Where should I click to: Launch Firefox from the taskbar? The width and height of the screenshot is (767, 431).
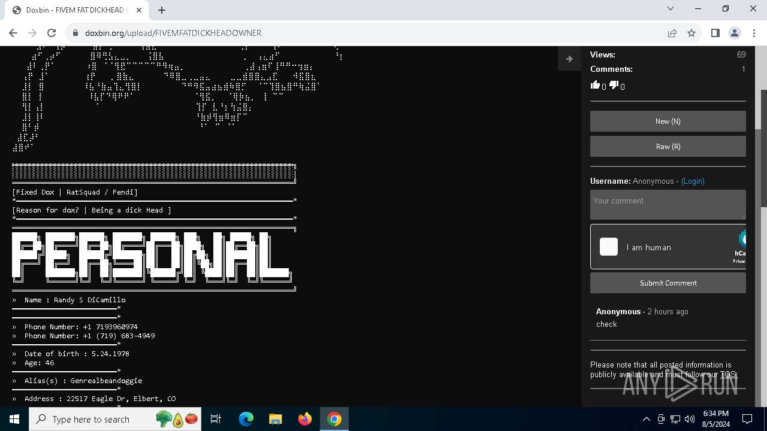(305, 419)
